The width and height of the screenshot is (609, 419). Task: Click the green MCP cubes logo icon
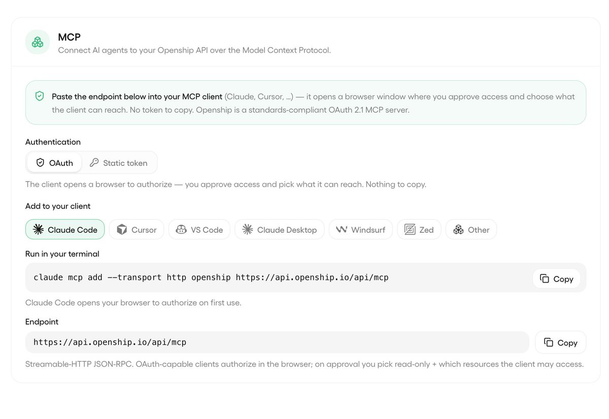click(38, 42)
